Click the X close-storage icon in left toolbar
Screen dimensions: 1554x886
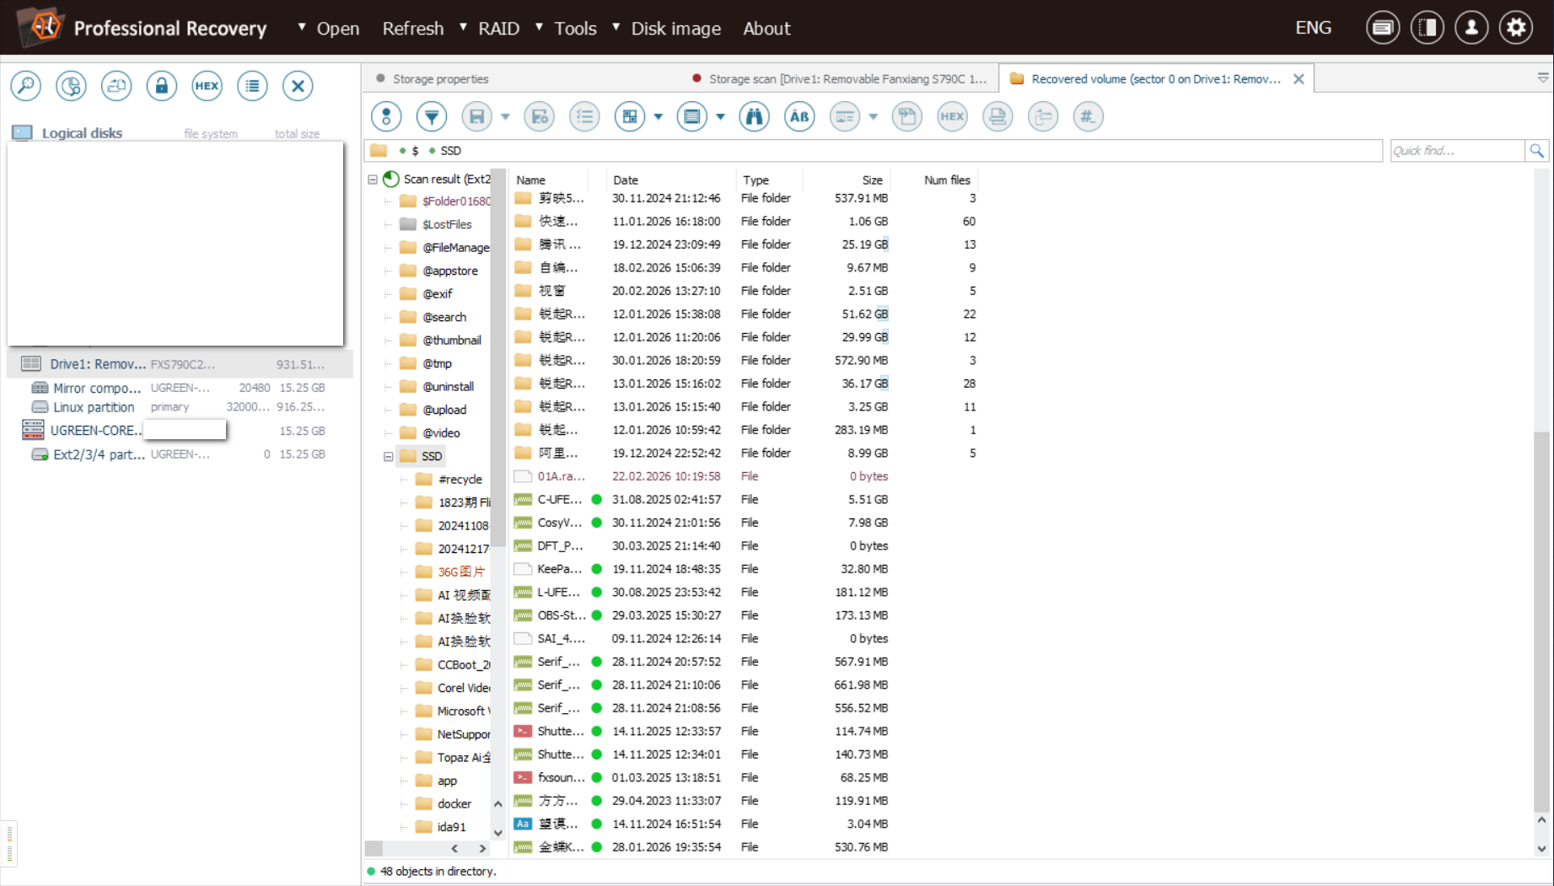(x=298, y=86)
